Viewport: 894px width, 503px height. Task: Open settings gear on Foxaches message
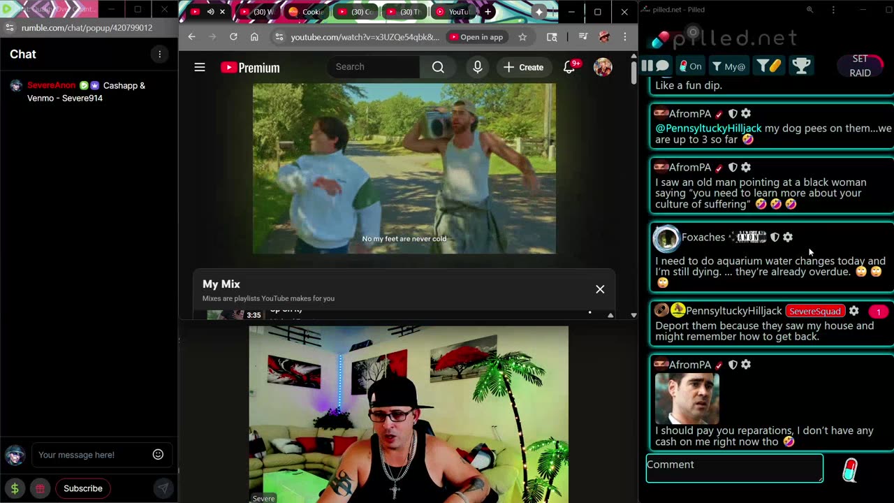[x=788, y=238]
